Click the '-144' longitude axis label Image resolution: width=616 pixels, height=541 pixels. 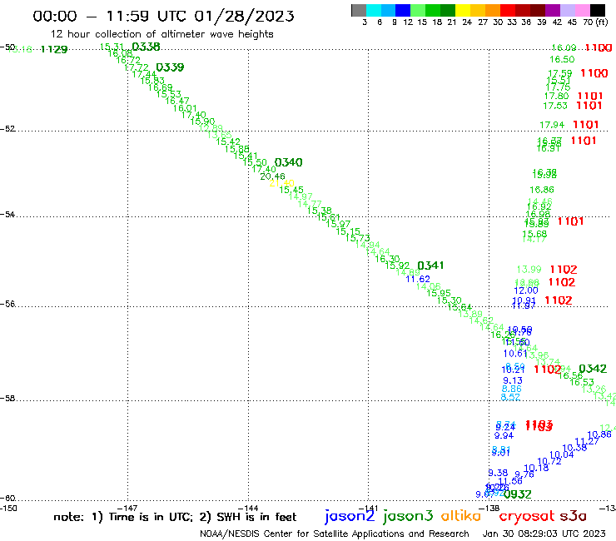[248, 508]
